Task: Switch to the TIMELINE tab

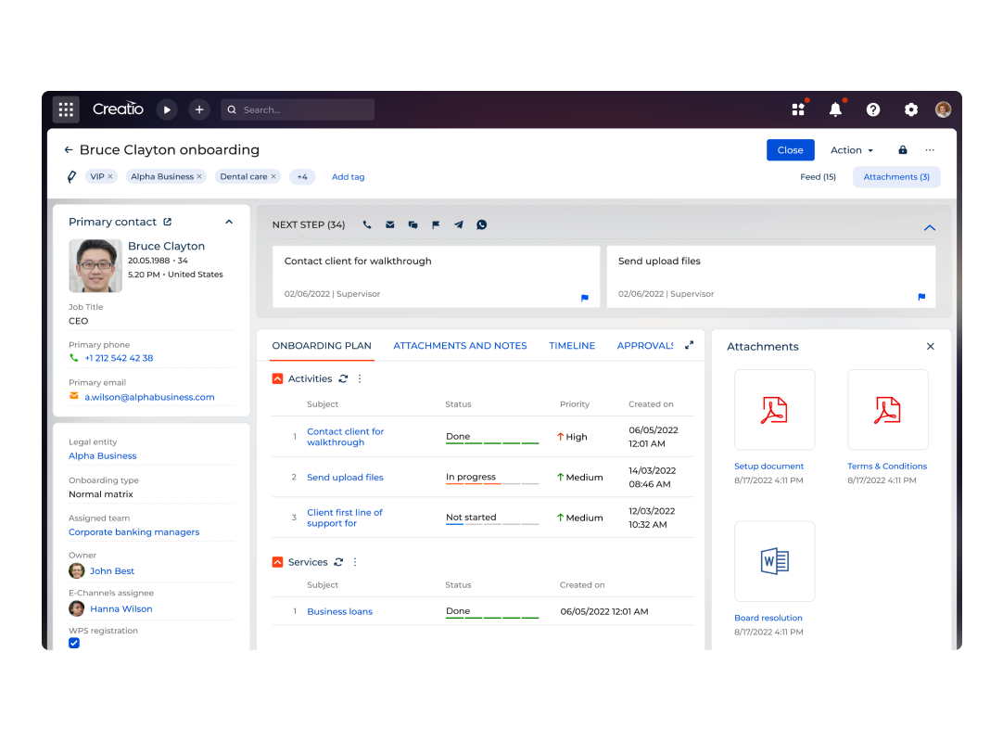Action: click(x=572, y=345)
